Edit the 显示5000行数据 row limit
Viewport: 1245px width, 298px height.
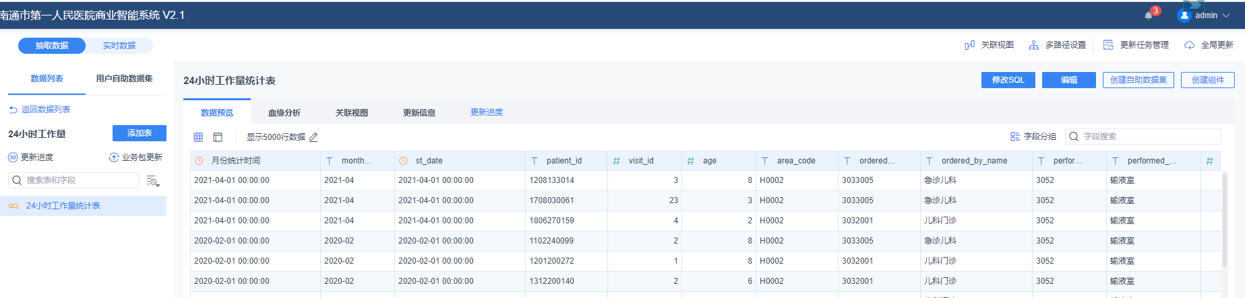[x=313, y=137]
